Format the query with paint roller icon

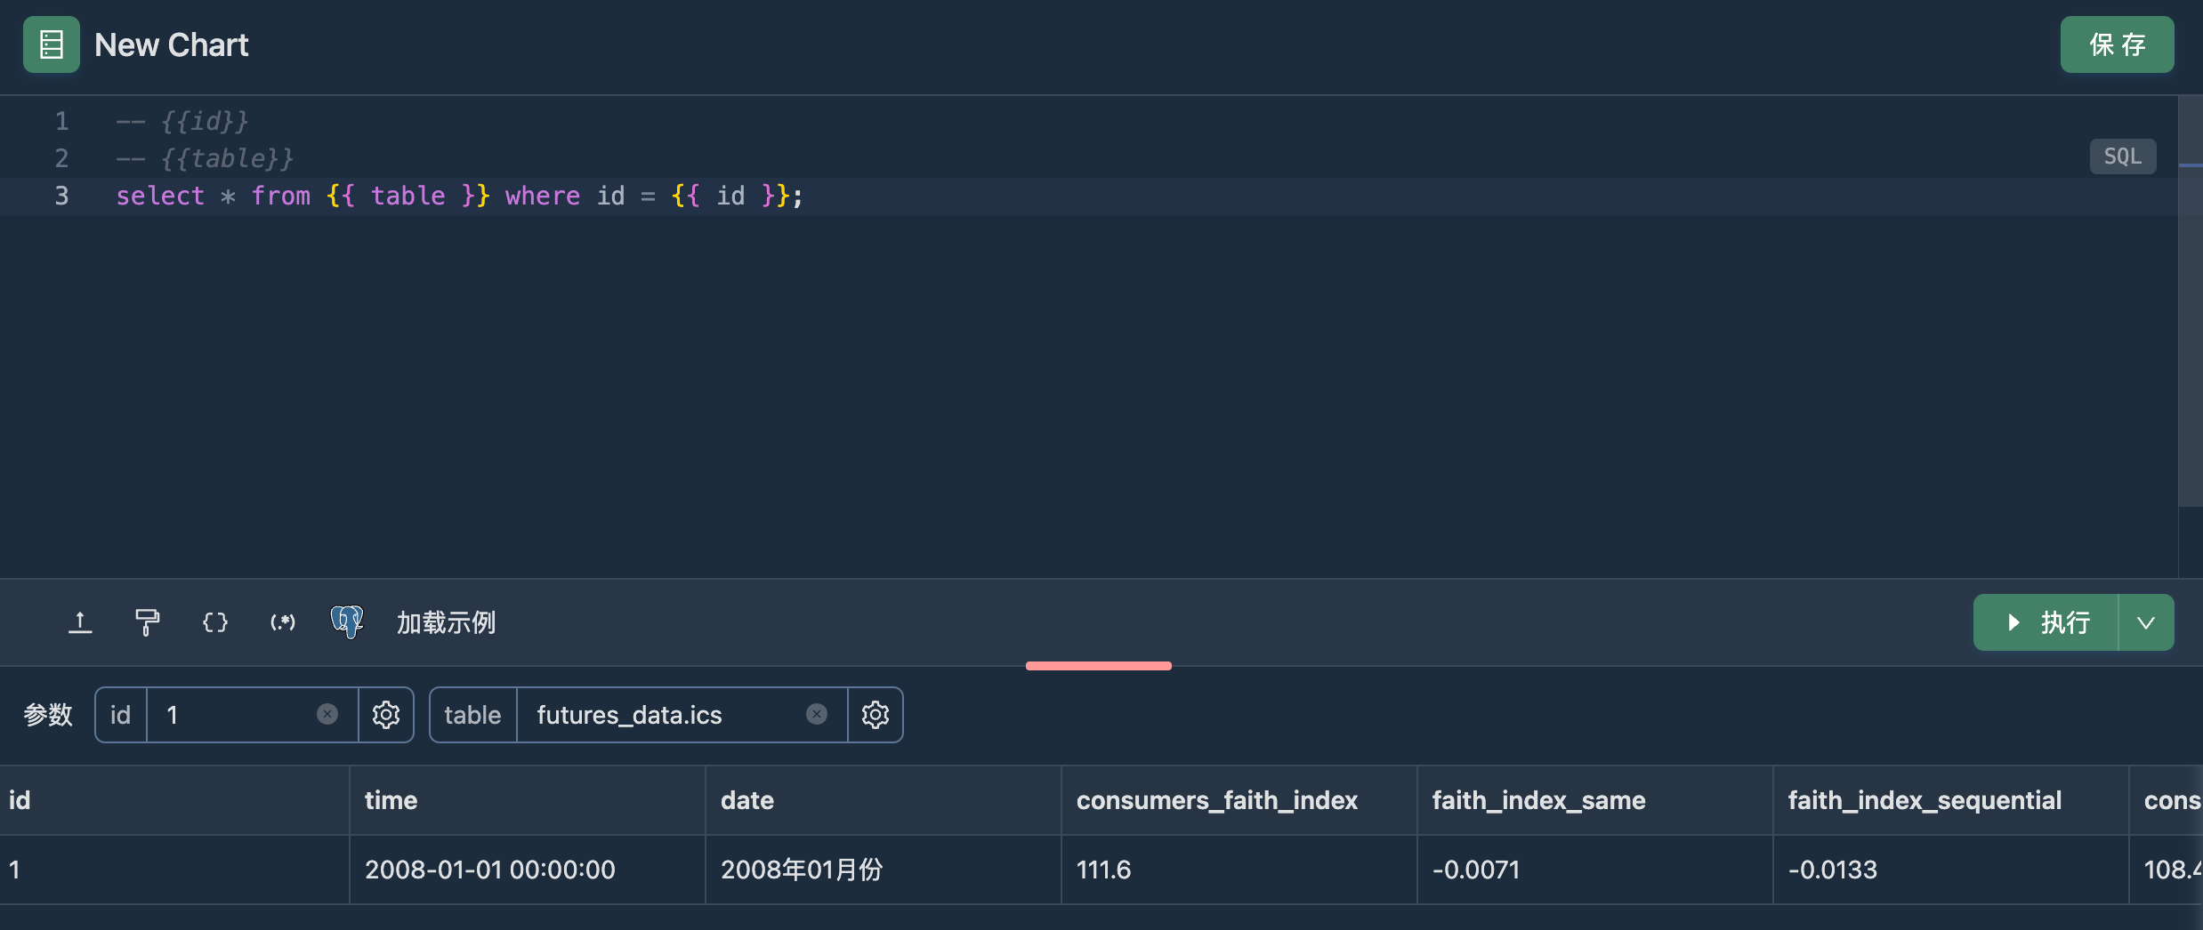pyautogui.click(x=148, y=622)
